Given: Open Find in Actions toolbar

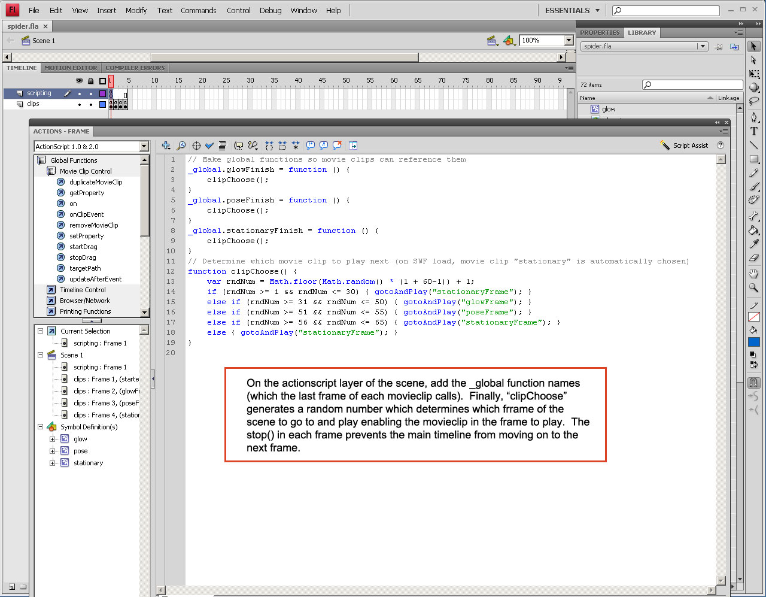Looking at the screenshot, I should (x=181, y=146).
